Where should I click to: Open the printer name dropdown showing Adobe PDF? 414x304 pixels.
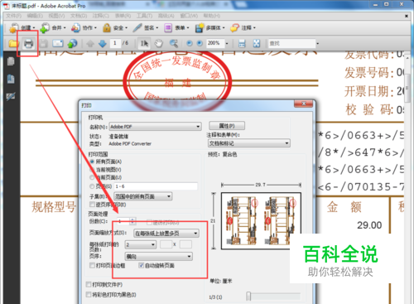click(x=156, y=127)
